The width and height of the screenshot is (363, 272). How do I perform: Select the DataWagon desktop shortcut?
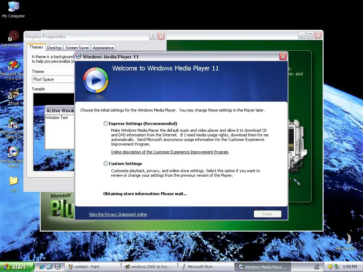point(12,39)
